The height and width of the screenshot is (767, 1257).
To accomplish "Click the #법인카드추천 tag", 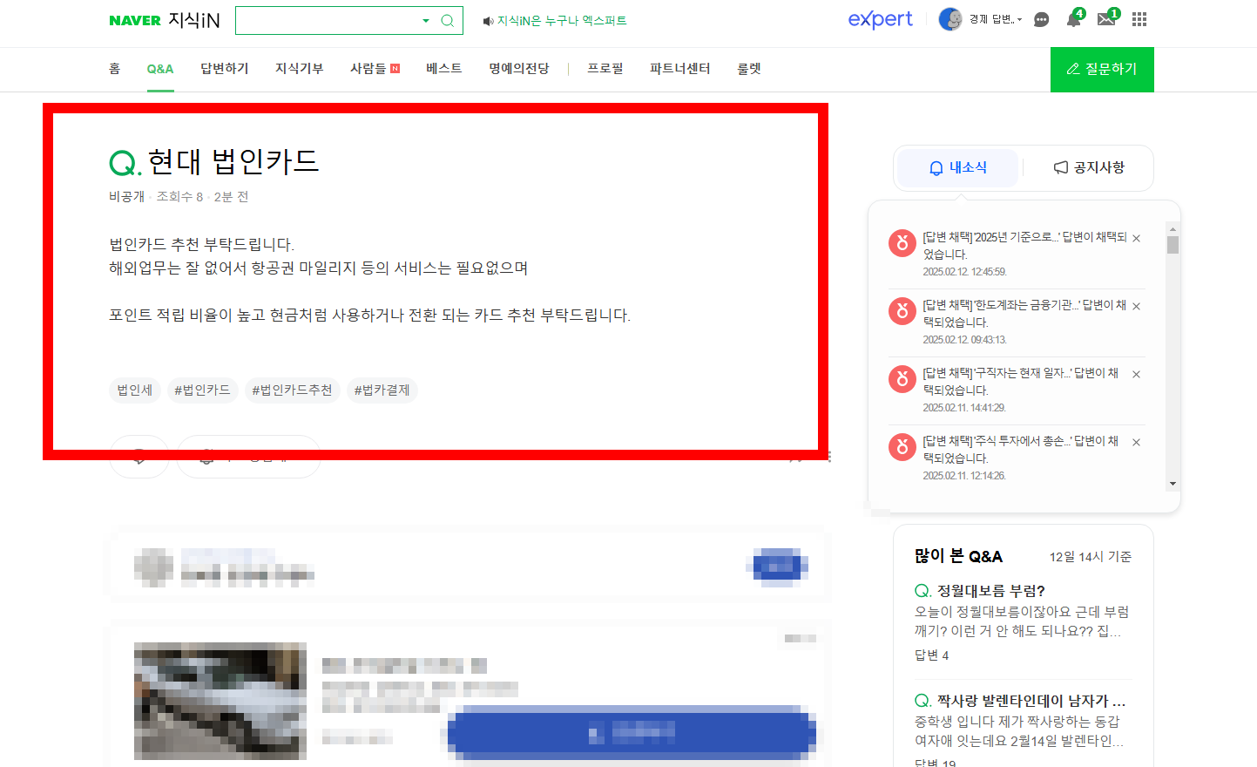I will [x=292, y=390].
